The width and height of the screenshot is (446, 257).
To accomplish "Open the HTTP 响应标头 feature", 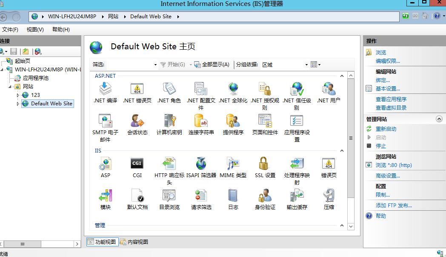I will coord(169,171).
